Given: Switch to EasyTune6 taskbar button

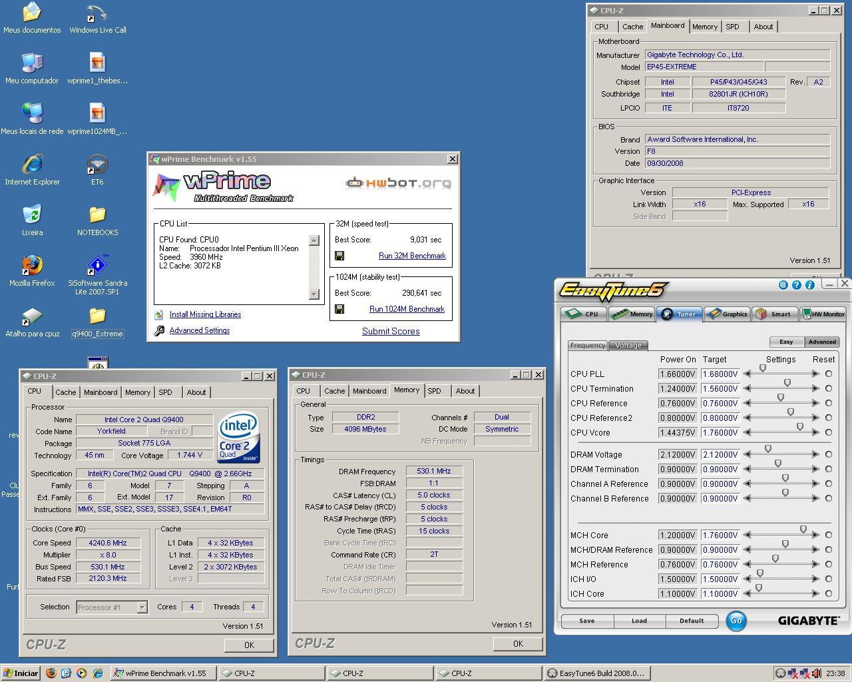Looking at the screenshot, I should [597, 673].
